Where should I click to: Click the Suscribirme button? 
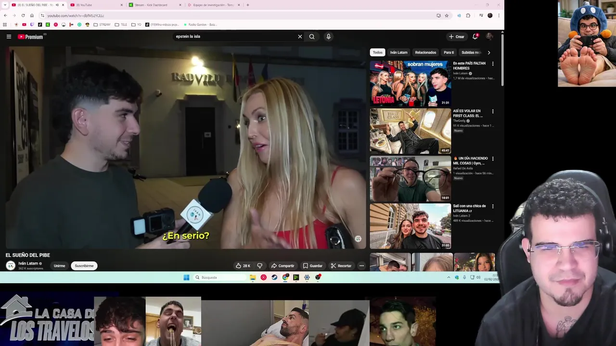pyautogui.click(x=84, y=266)
